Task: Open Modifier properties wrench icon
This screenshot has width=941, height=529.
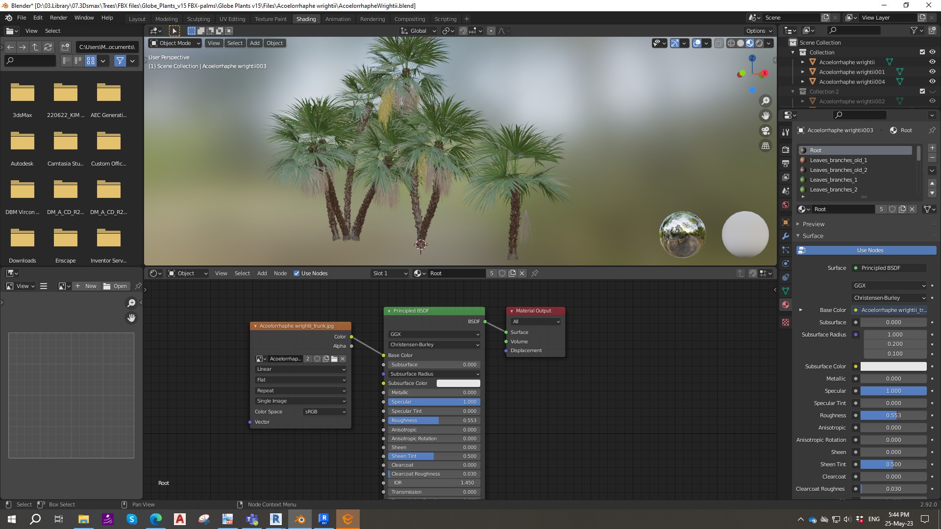Action: [x=786, y=236]
